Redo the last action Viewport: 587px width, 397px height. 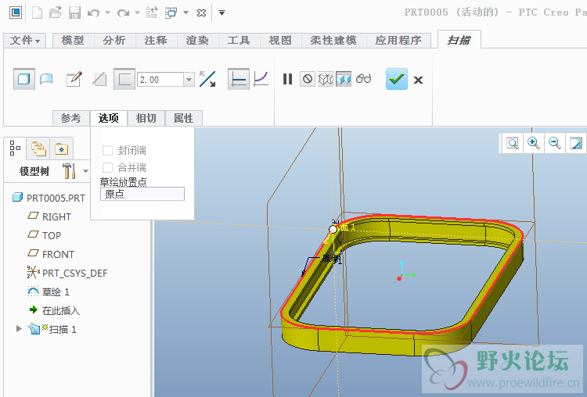[123, 13]
